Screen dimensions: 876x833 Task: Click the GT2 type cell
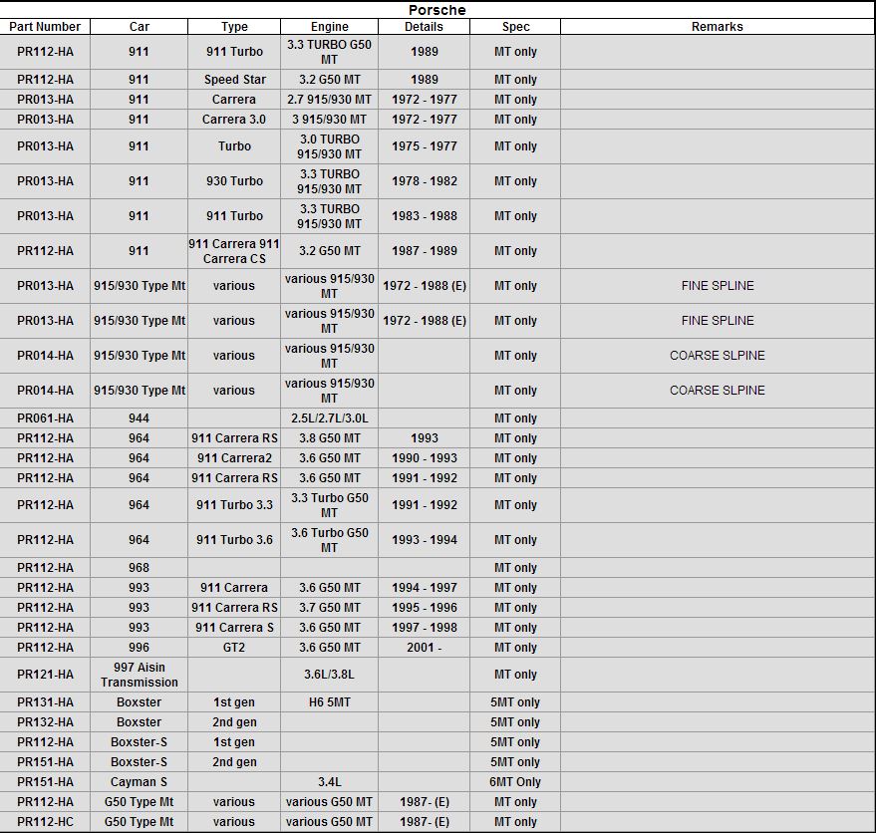(x=233, y=648)
